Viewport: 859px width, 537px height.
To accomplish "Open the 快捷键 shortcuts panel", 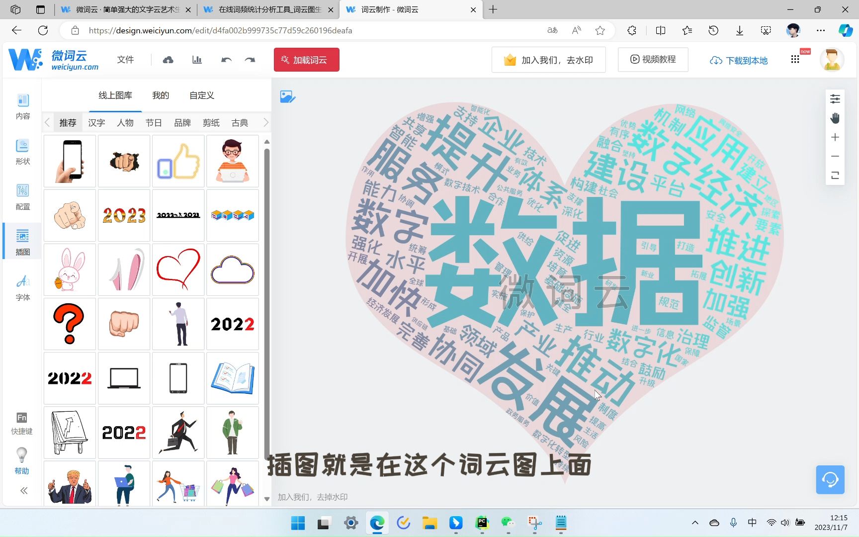I will 22,424.
